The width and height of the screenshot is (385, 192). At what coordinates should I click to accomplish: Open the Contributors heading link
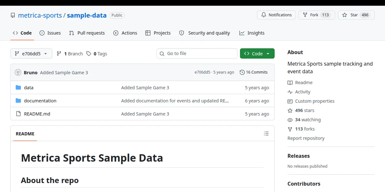tap(304, 184)
